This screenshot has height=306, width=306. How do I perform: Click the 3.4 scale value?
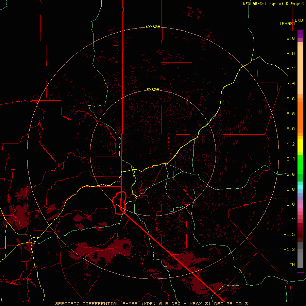[x=291, y=159]
